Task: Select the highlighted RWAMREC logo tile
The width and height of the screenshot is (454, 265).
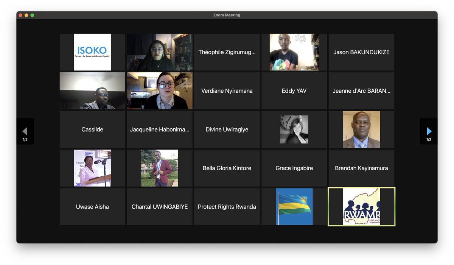Action: 361,207
